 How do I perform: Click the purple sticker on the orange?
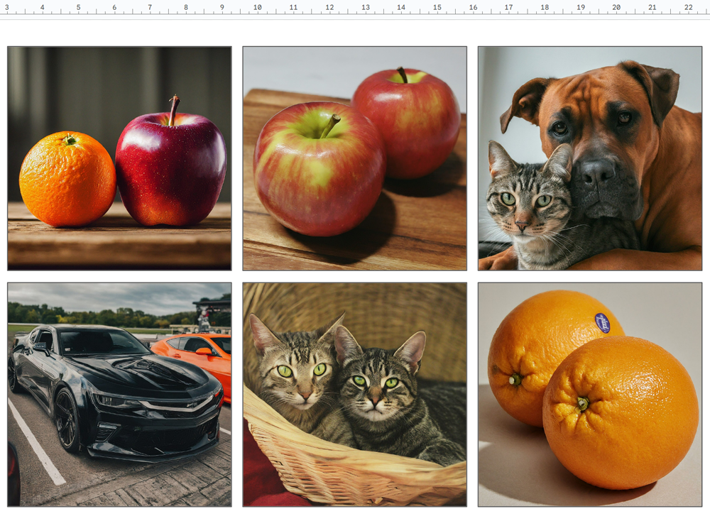click(x=602, y=323)
